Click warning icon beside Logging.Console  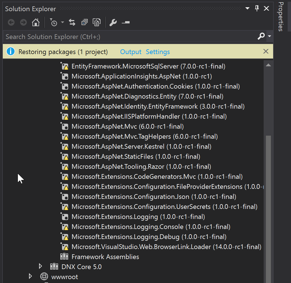[x=65, y=227]
